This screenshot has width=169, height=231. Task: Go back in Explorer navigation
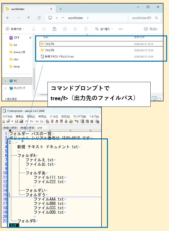coord(8,18)
